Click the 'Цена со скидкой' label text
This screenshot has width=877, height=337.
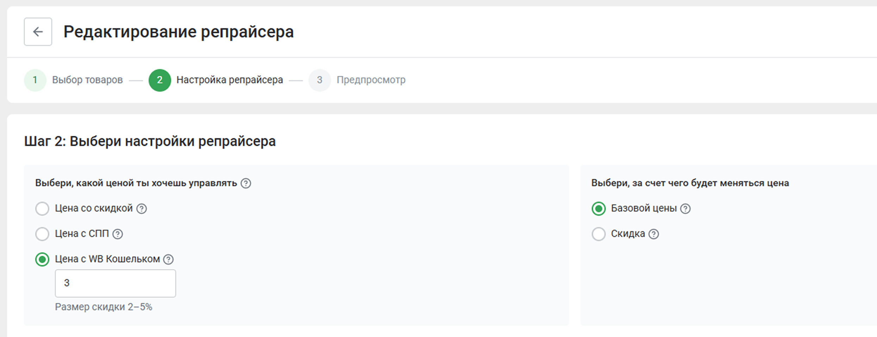click(x=94, y=208)
